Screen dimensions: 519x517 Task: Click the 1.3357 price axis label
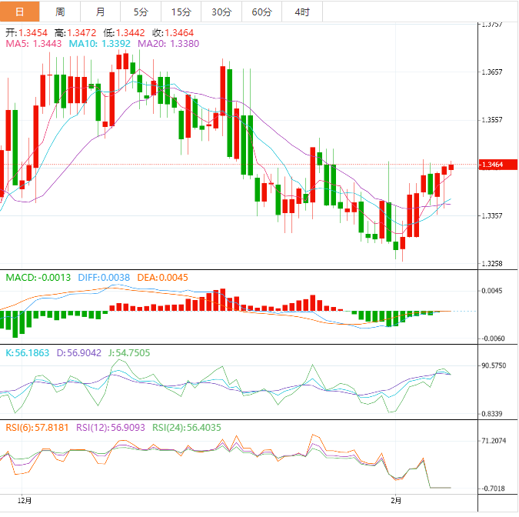pos(492,216)
